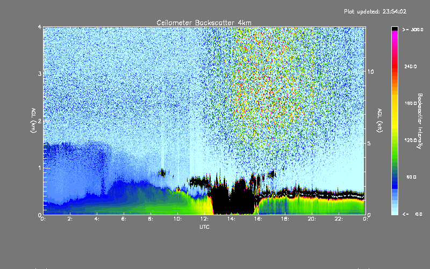Click the '14:' tick label on time axis

click(x=231, y=219)
